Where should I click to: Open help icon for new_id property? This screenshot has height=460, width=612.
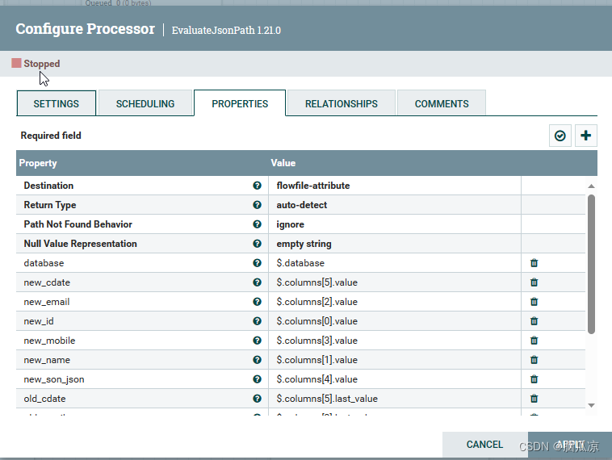257,321
